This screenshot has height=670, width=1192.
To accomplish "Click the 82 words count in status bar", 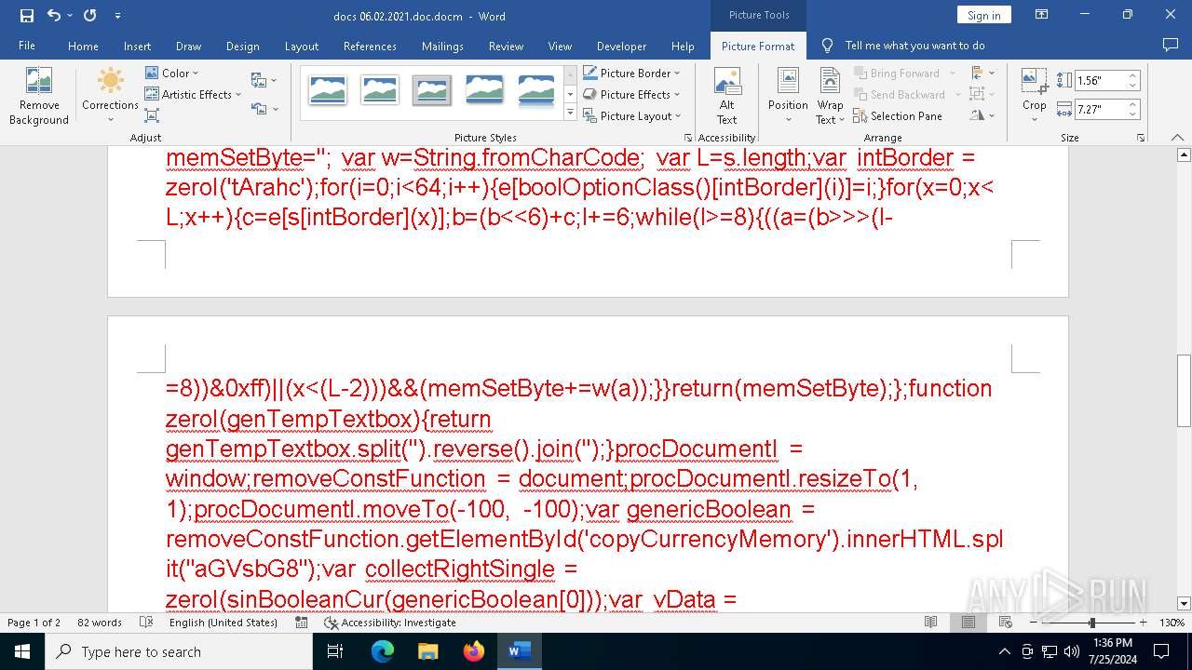I will click(99, 623).
